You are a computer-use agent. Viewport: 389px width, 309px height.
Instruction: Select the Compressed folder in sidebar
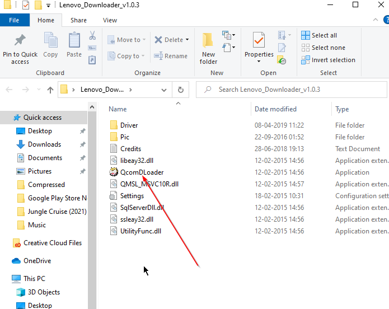[46, 185]
